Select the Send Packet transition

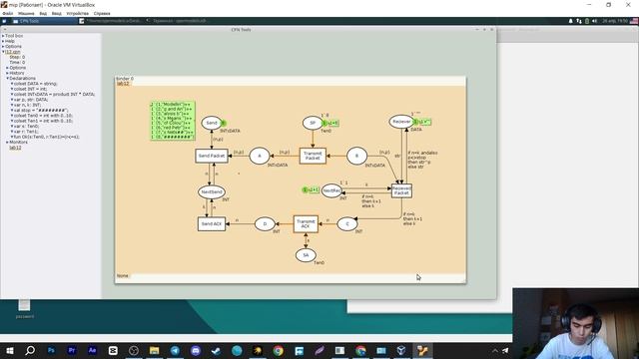pos(212,156)
